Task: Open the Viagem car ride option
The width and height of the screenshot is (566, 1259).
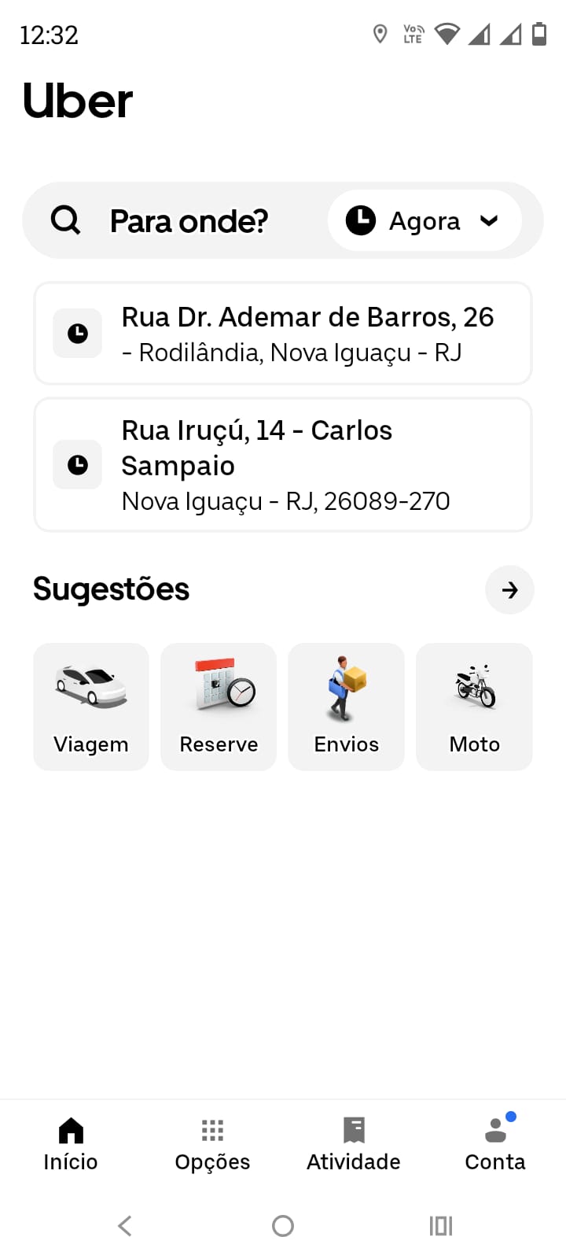Action: pos(91,707)
